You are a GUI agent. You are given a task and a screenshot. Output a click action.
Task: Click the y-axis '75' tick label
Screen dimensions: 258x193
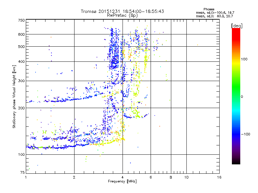(x=23, y=172)
